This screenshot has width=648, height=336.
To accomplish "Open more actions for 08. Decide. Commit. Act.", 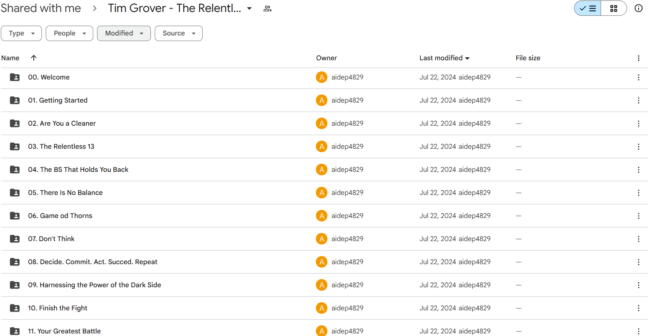I will point(639,262).
